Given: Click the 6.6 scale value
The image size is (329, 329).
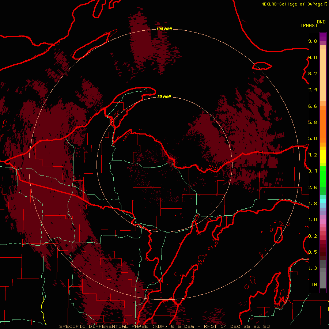Looking at the screenshot, I should (313, 106).
